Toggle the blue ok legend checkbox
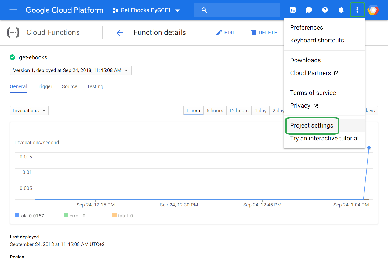The height and width of the screenshot is (258, 388). [x=18, y=215]
